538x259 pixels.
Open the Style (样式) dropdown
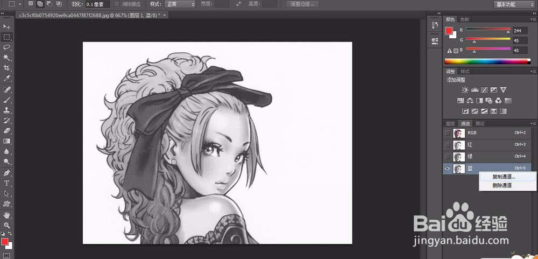[x=180, y=4]
